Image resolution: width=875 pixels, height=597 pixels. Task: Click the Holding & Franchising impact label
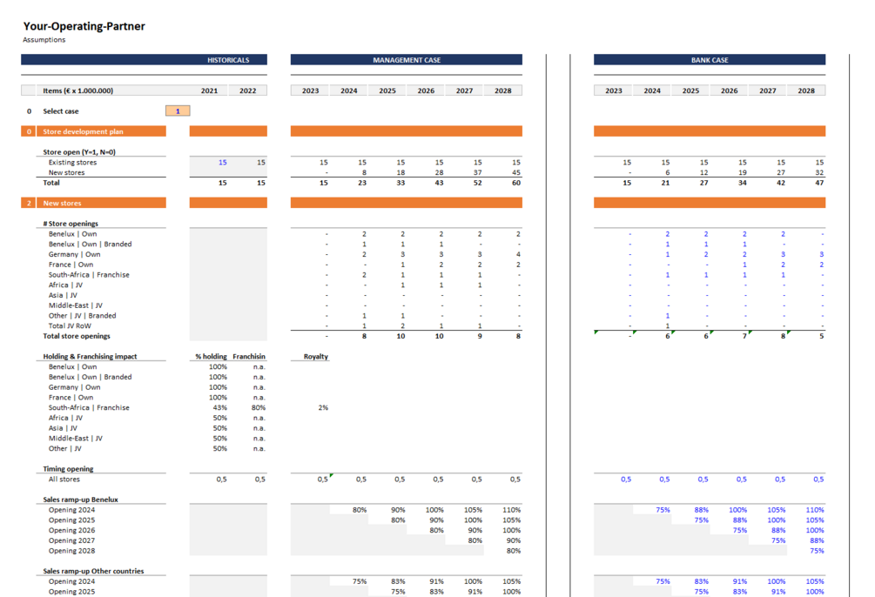click(90, 356)
